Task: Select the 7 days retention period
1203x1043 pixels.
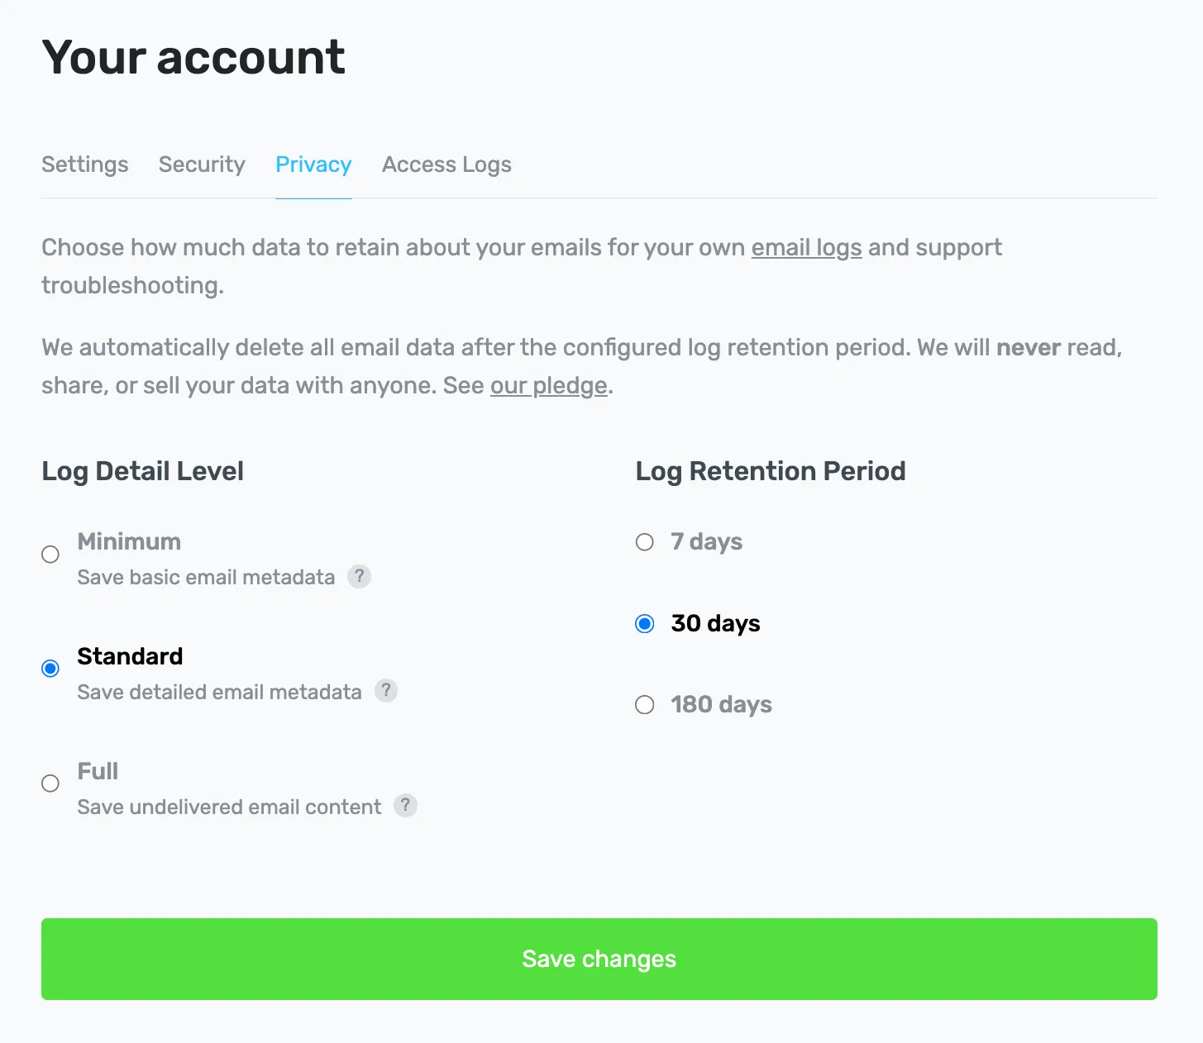Action: coord(644,542)
